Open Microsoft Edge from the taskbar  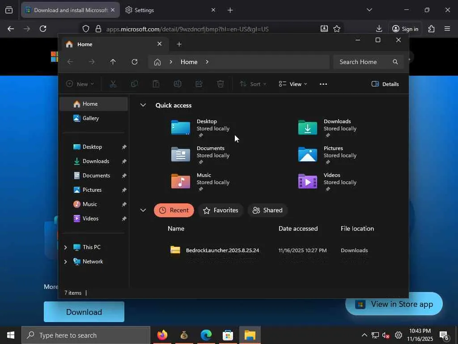tap(206, 335)
